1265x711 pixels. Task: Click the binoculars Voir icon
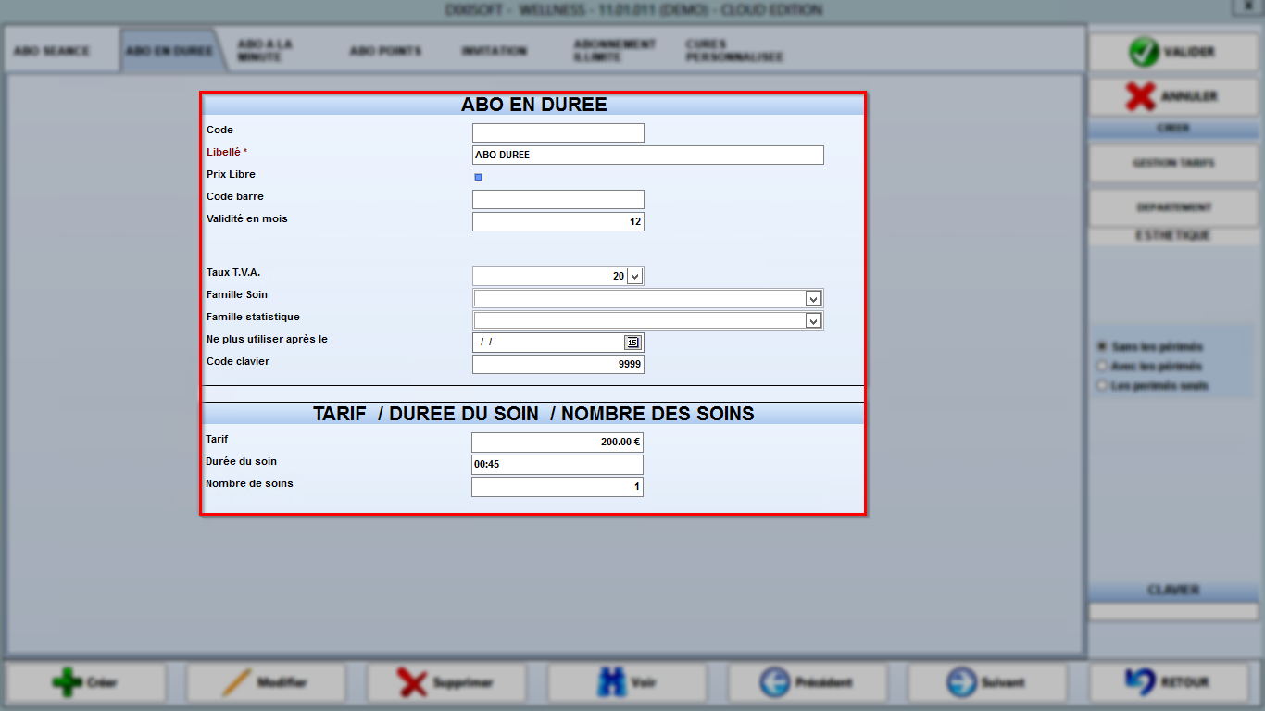[x=612, y=683]
